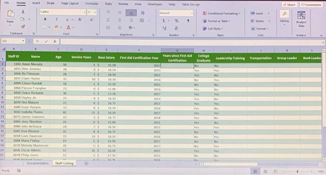This screenshot has width=326, height=175.
Task: Click the Name Box showing G2
Action: (13, 41)
